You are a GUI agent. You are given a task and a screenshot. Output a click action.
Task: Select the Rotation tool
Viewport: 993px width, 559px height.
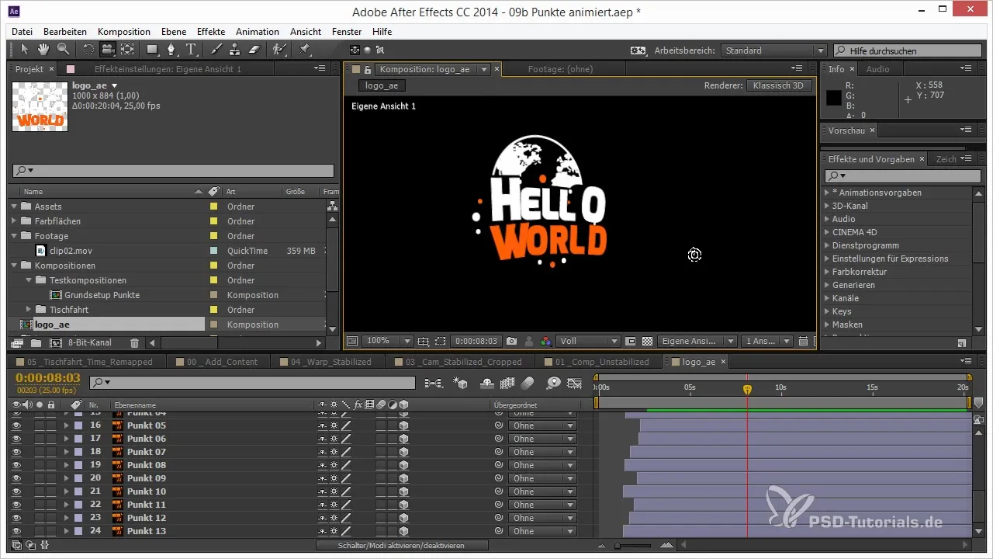[x=88, y=50]
